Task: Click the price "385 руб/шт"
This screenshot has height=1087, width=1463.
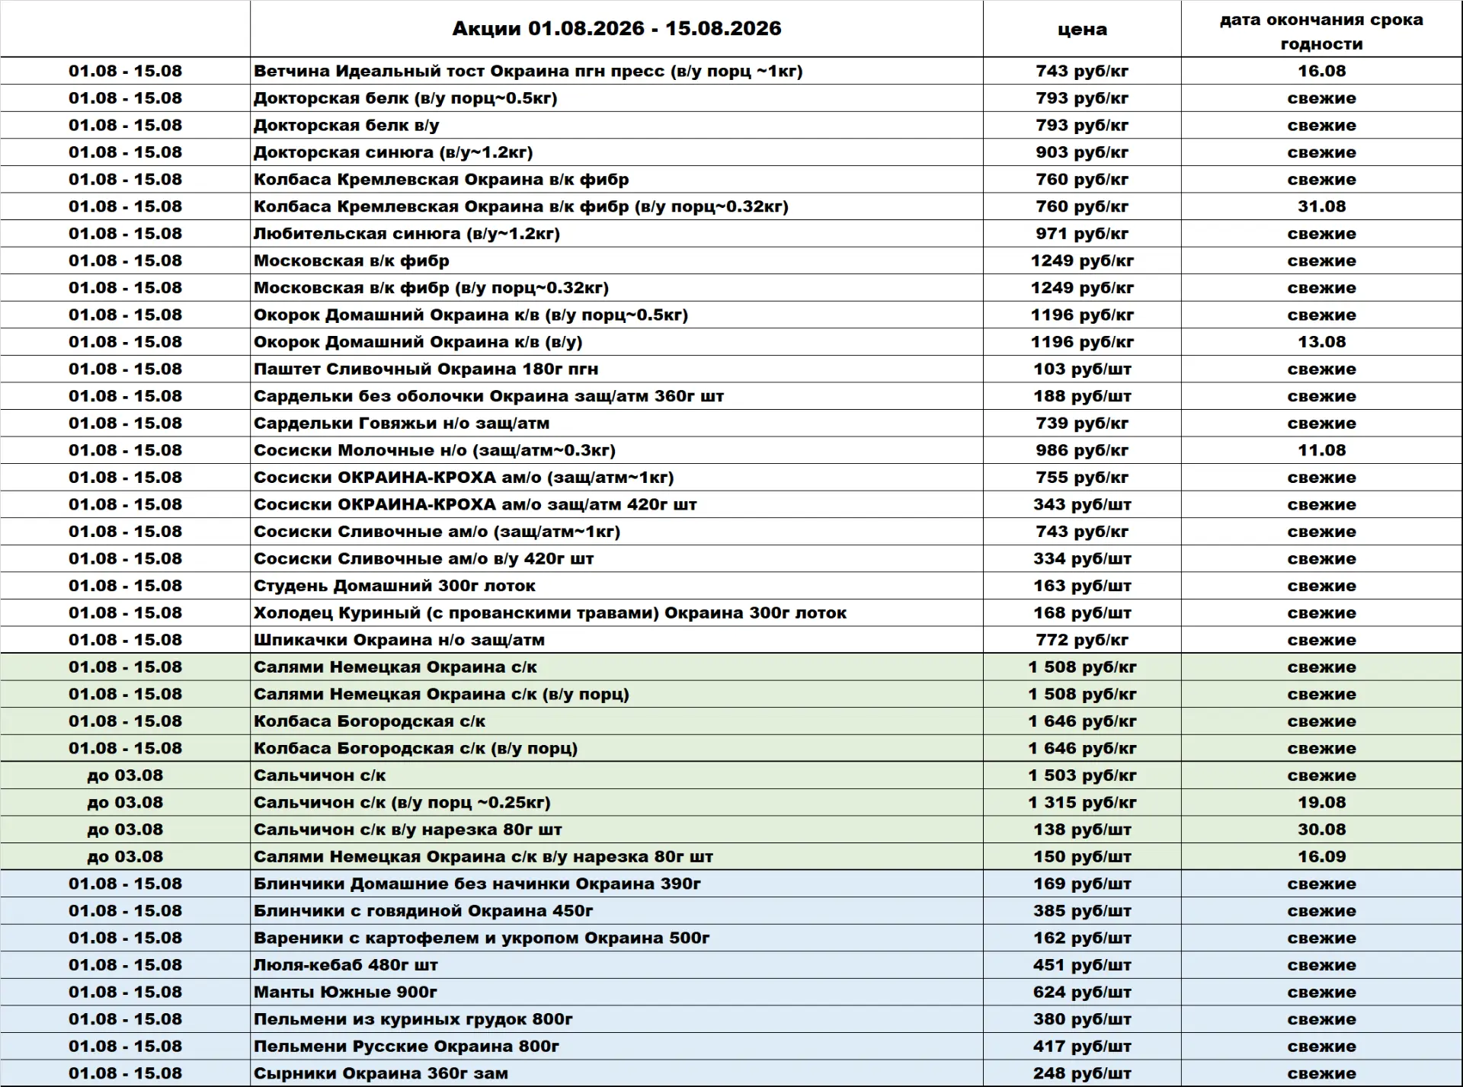Action: click(x=1082, y=911)
